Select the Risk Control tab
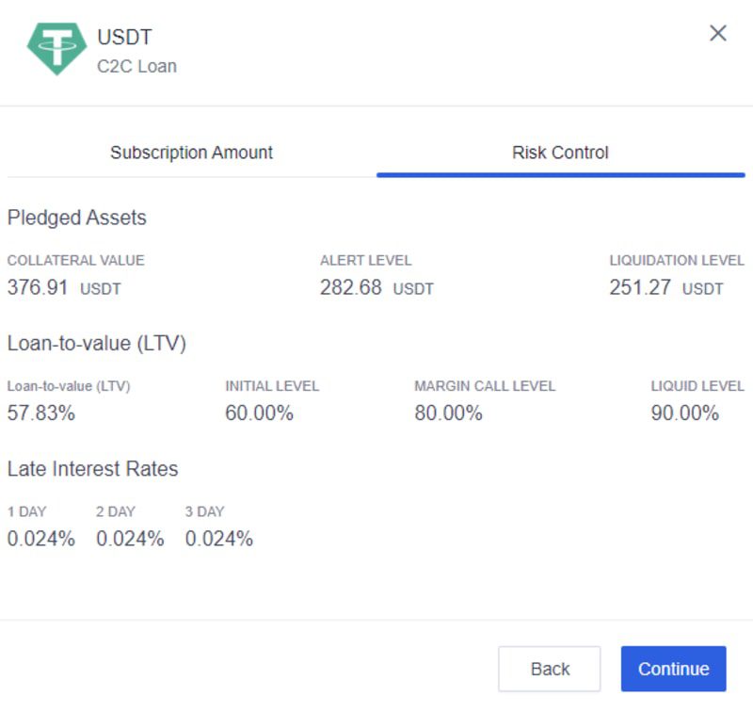 (x=560, y=153)
